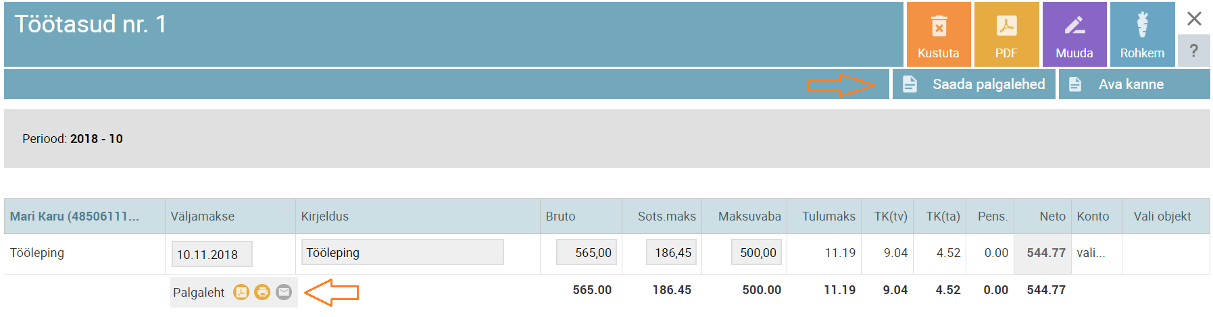Select the Sots.maks field 186,45
Viewport: 1213px width, 317px height.
pyautogui.click(x=671, y=252)
